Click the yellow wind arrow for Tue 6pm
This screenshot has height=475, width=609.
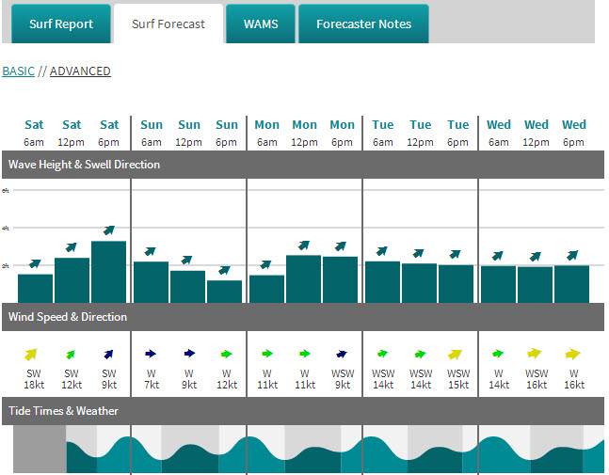457,355
